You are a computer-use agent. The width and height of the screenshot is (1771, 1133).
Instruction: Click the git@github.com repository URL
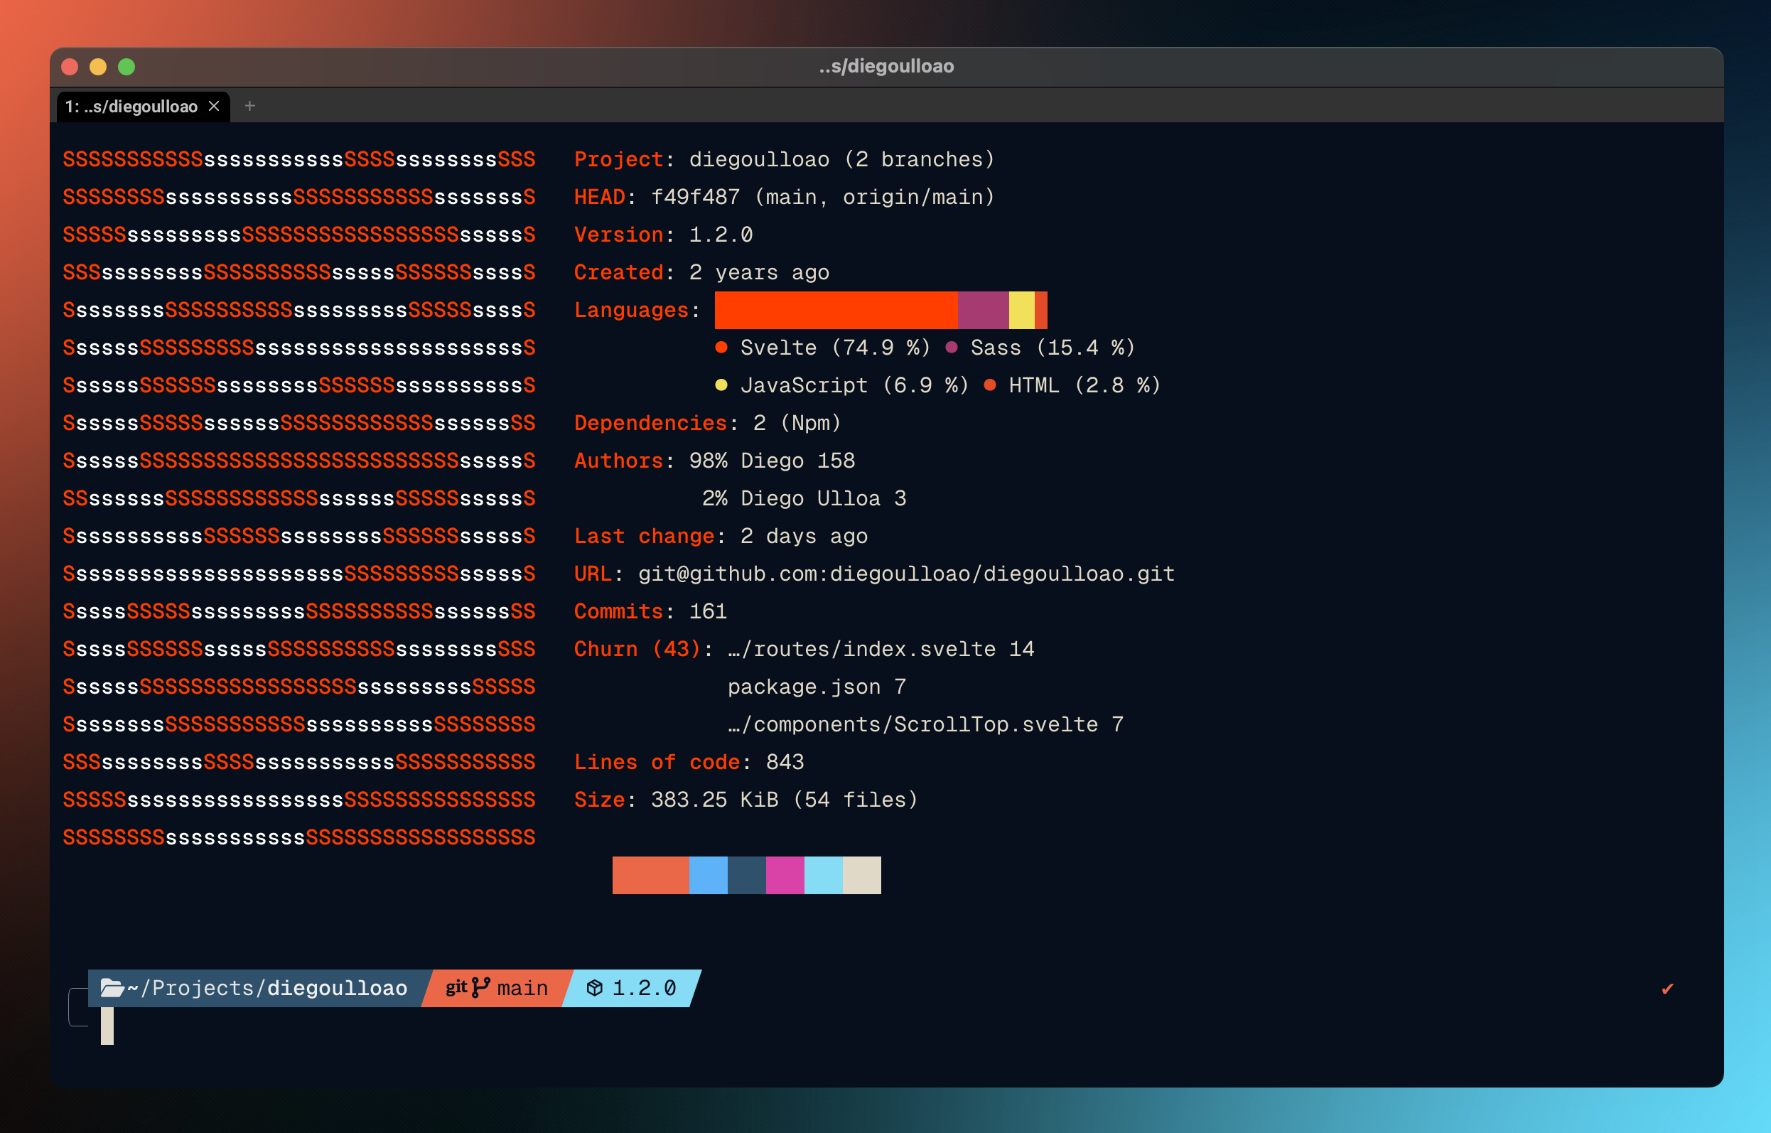coord(905,574)
